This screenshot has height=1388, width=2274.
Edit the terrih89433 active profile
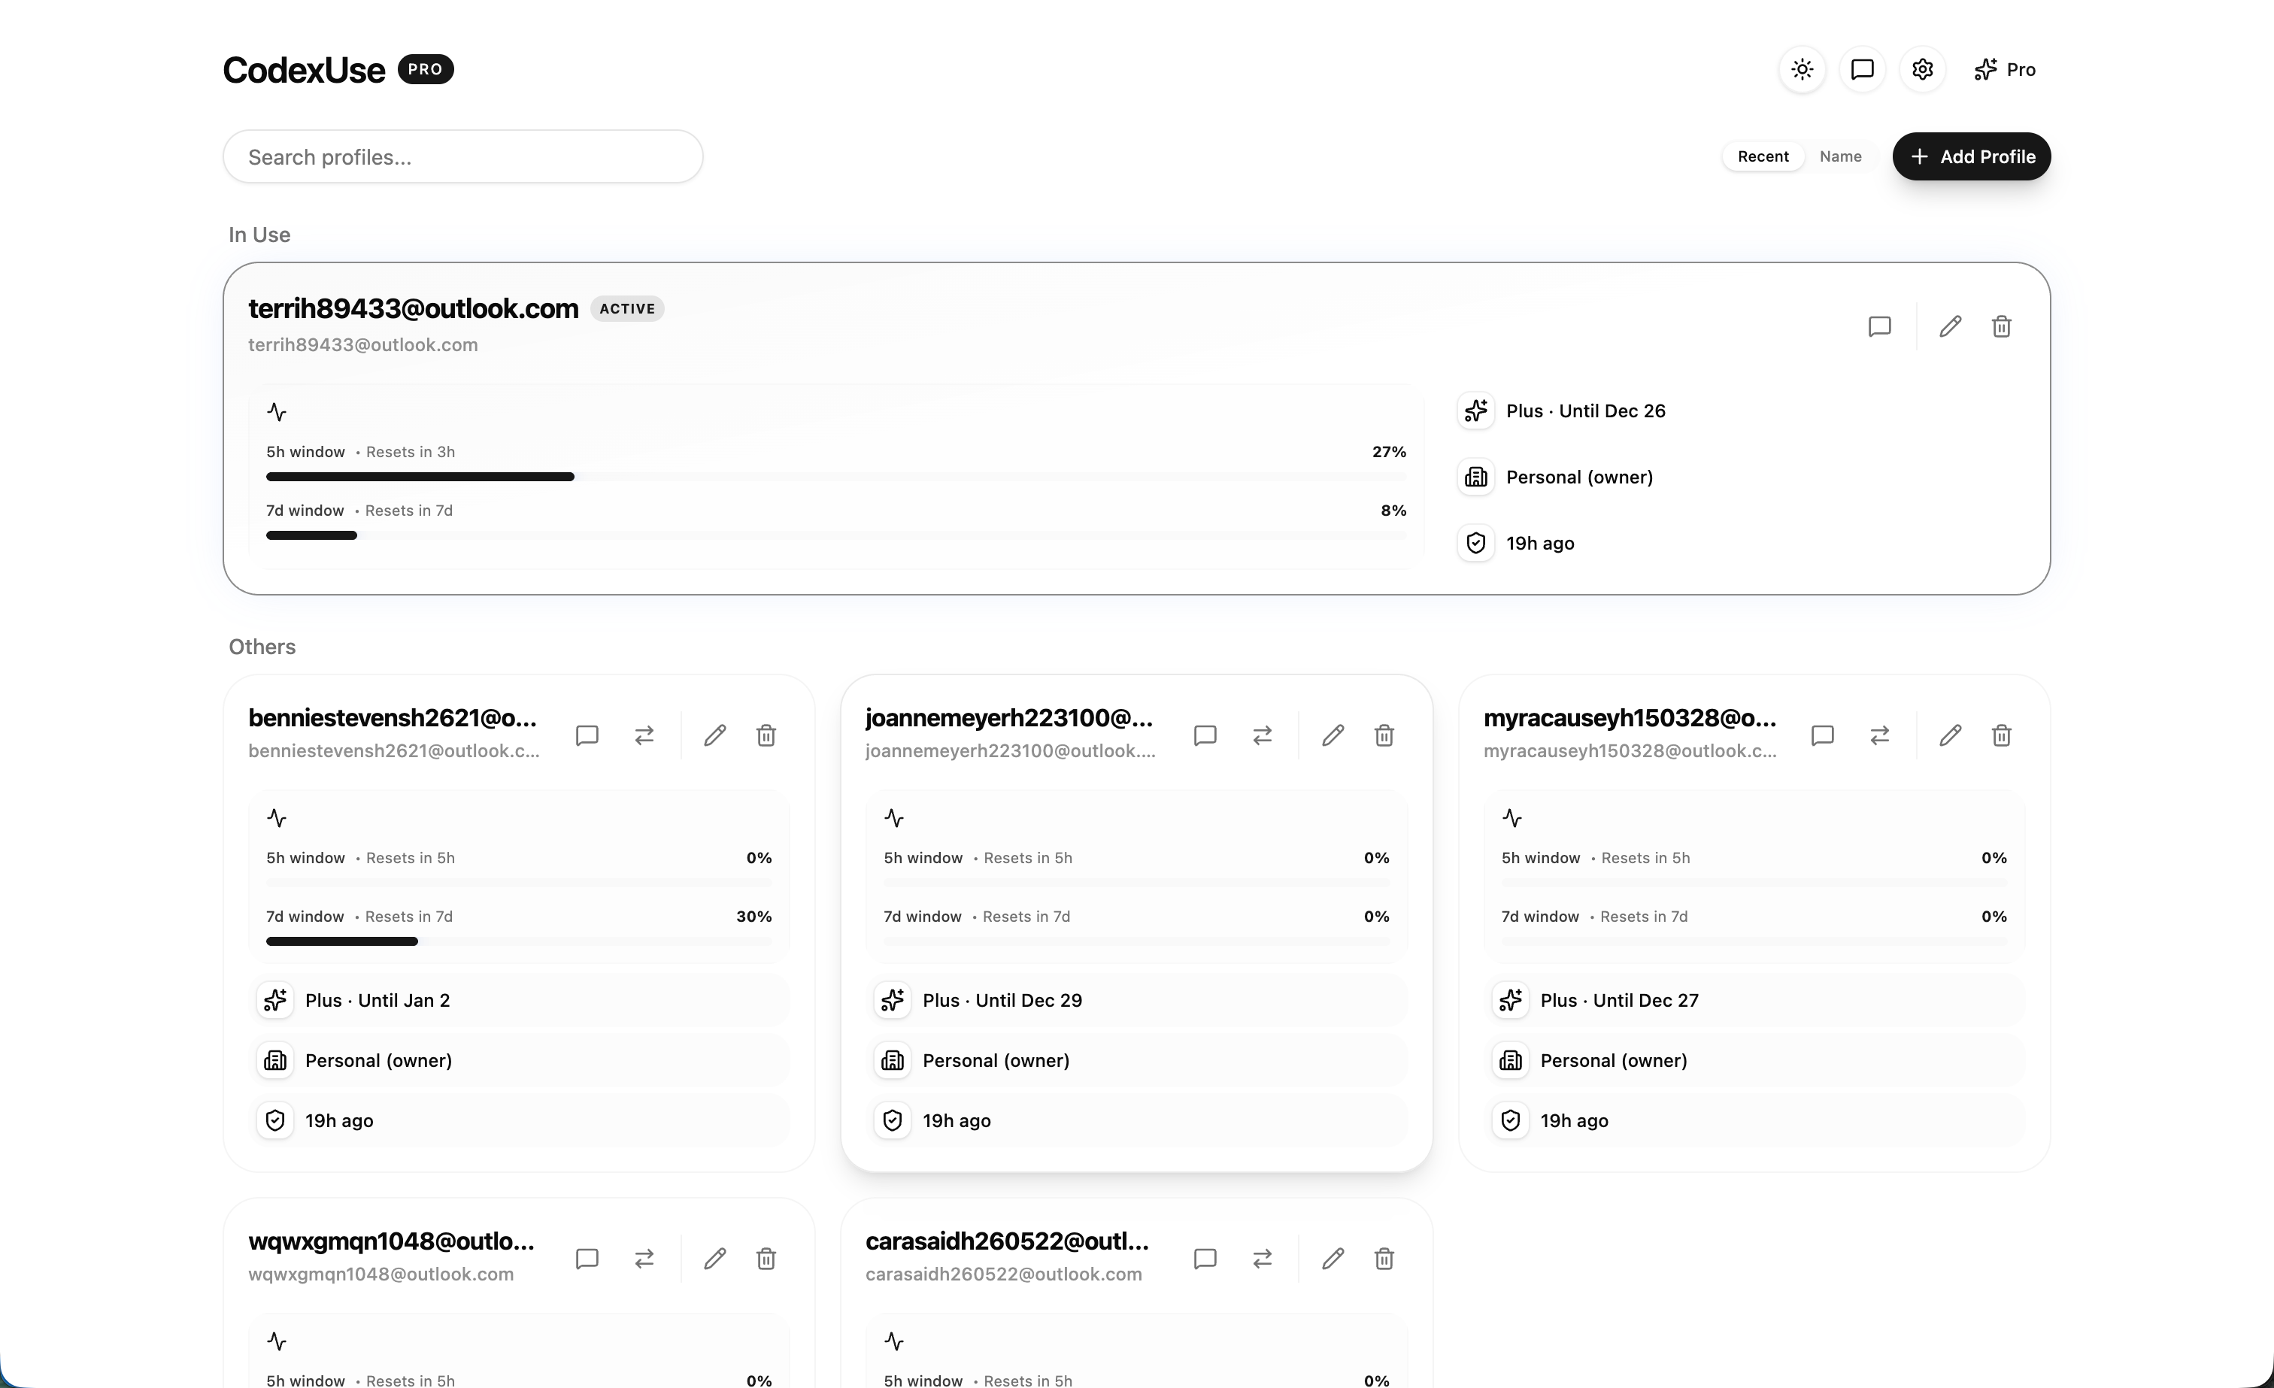coord(1949,326)
